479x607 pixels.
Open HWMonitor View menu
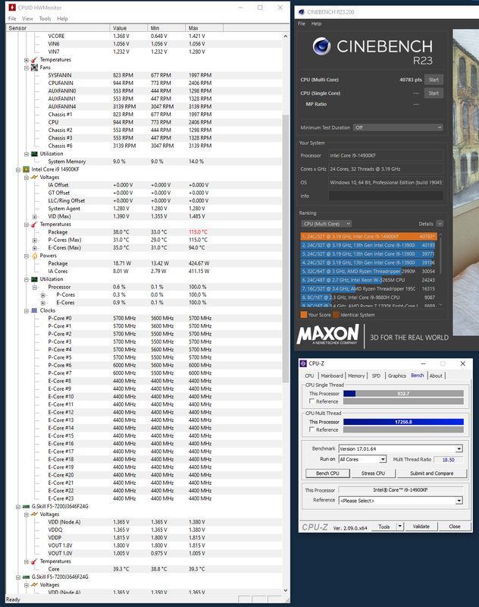point(27,18)
